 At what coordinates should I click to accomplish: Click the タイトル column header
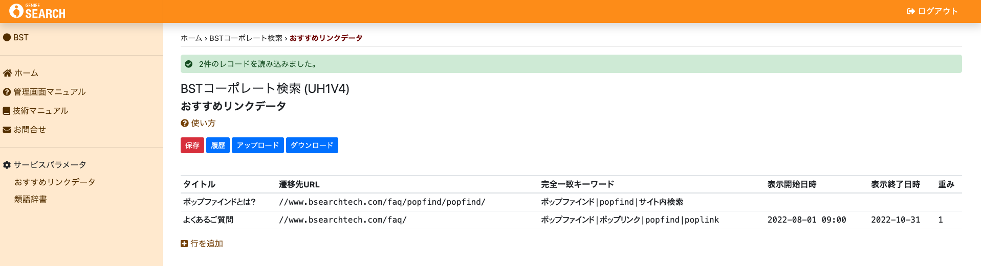(199, 184)
